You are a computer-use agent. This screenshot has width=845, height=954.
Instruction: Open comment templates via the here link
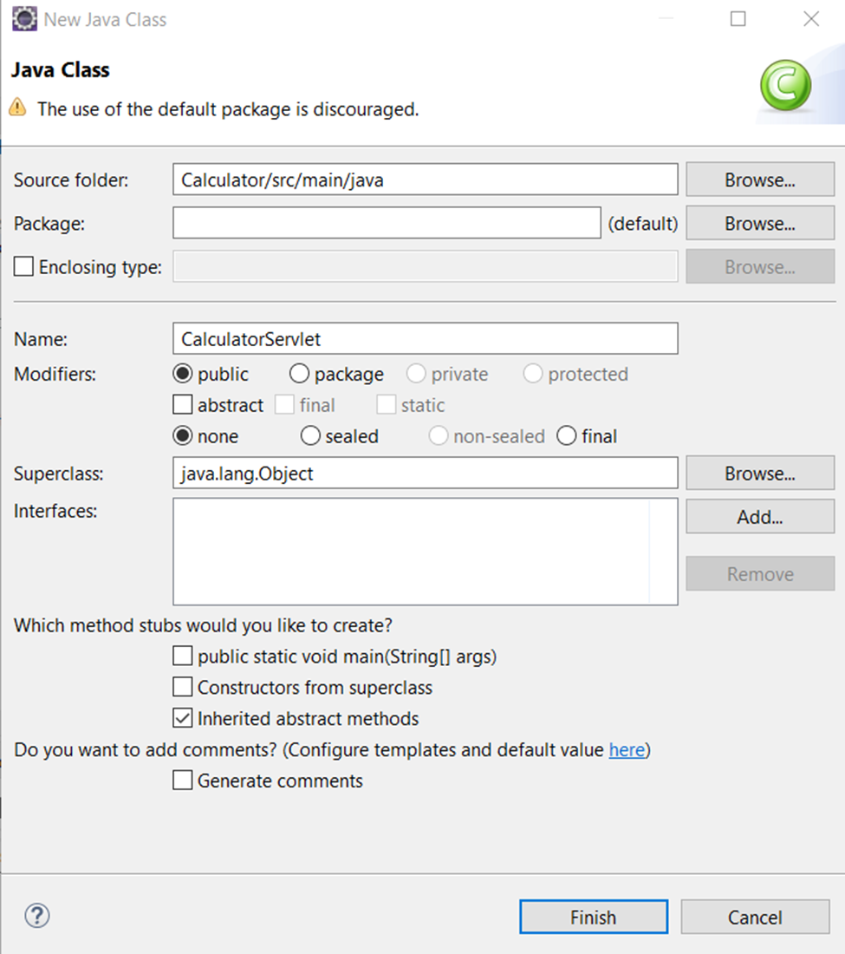pyautogui.click(x=626, y=750)
